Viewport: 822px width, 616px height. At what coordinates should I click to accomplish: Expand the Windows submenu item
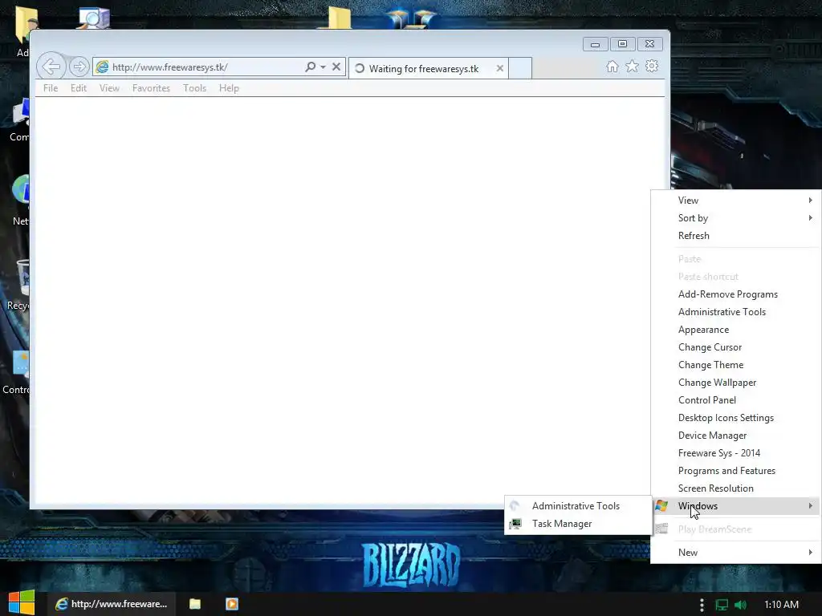[x=735, y=506]
